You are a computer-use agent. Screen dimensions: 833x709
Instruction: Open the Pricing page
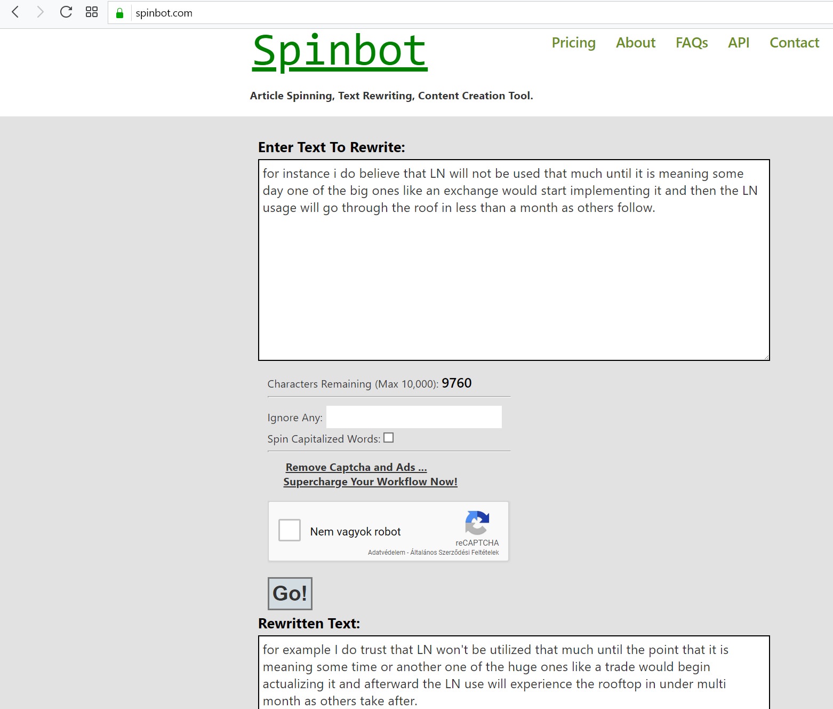click(573, 43)
